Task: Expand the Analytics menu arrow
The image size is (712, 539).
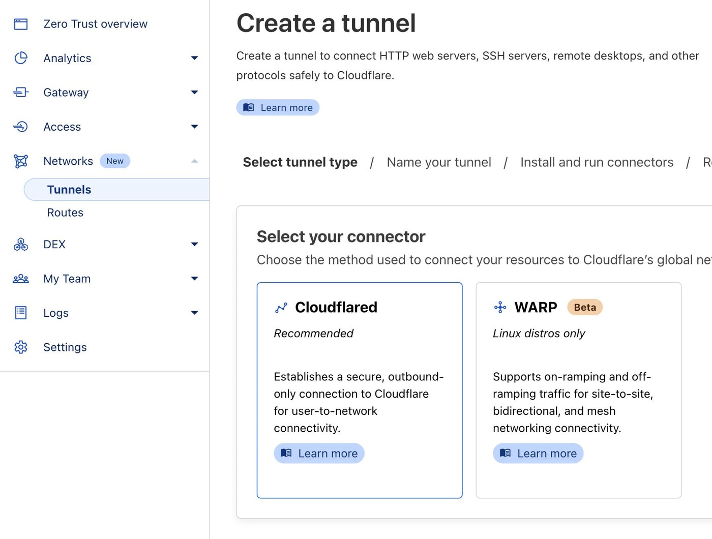Action: [x=194, y=58]
